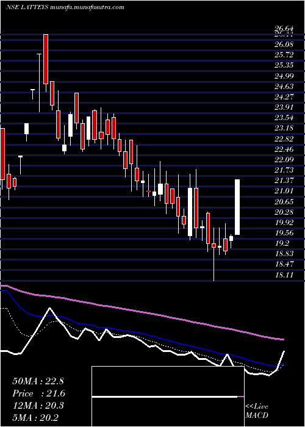Click the 19.92 price label
Viewport: 305px width, 427px height.
tap(284, 222)
